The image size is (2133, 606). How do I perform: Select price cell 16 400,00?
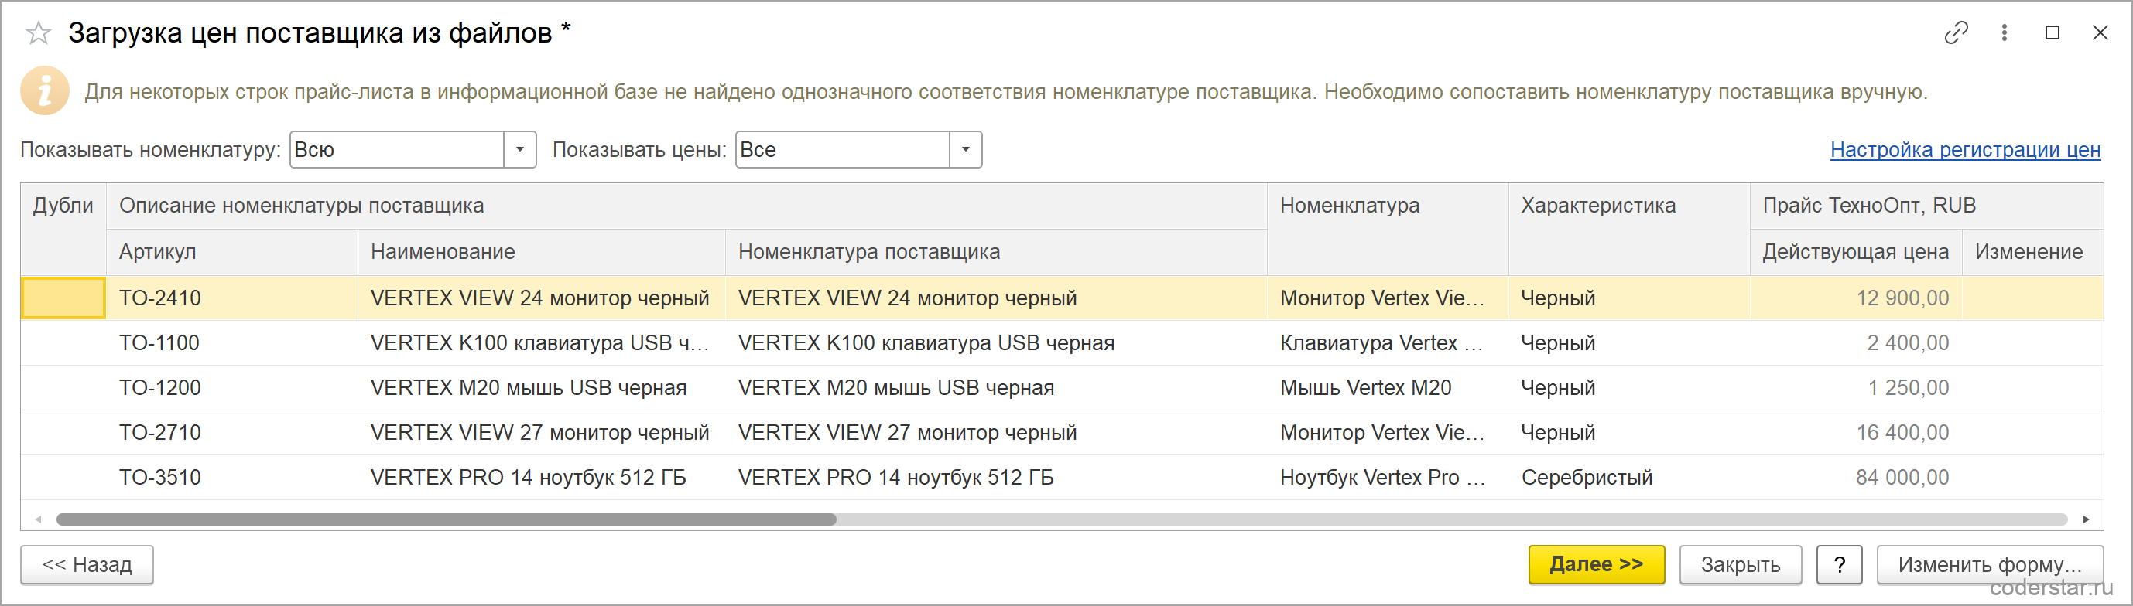click(x=1856, y=432)
